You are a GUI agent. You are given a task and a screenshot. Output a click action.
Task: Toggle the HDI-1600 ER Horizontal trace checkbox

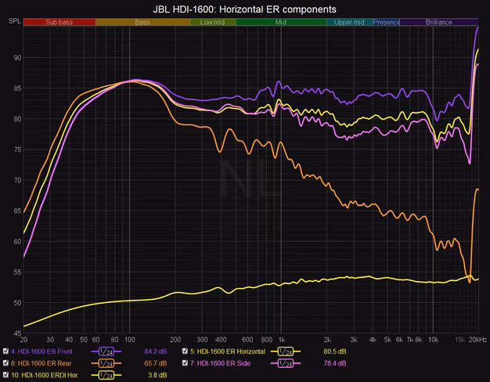(x=185, y=351)
